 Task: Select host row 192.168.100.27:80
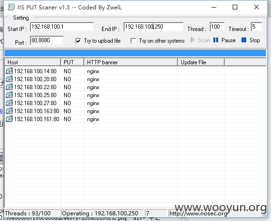point(136,103)
